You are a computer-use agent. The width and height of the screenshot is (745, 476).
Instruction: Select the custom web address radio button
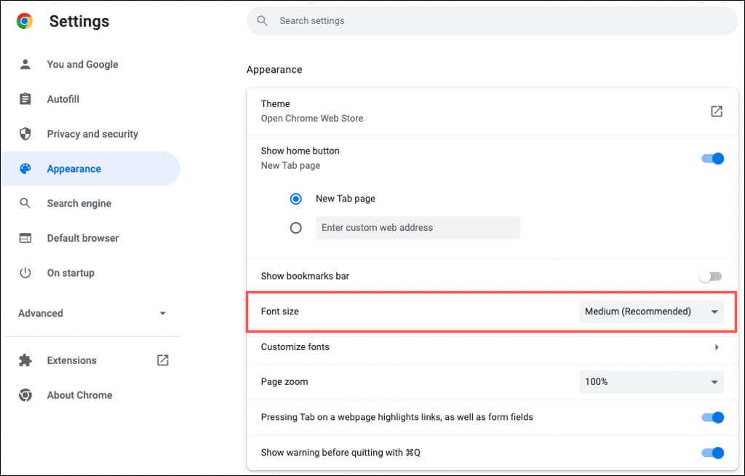point(296,227)
